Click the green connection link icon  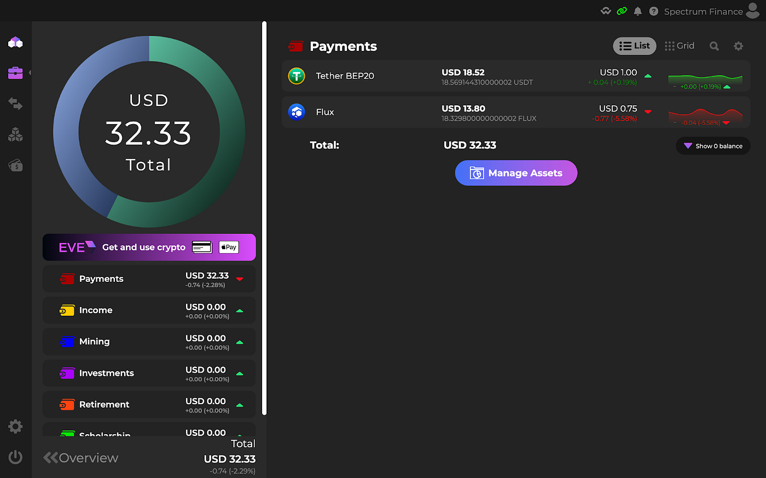[x=622, y=10]
